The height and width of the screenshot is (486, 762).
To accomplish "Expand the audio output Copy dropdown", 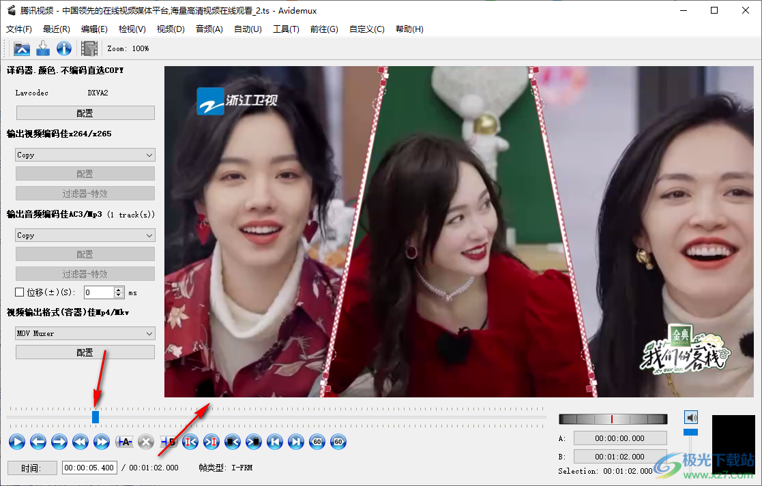I will [x=85, y=235].
